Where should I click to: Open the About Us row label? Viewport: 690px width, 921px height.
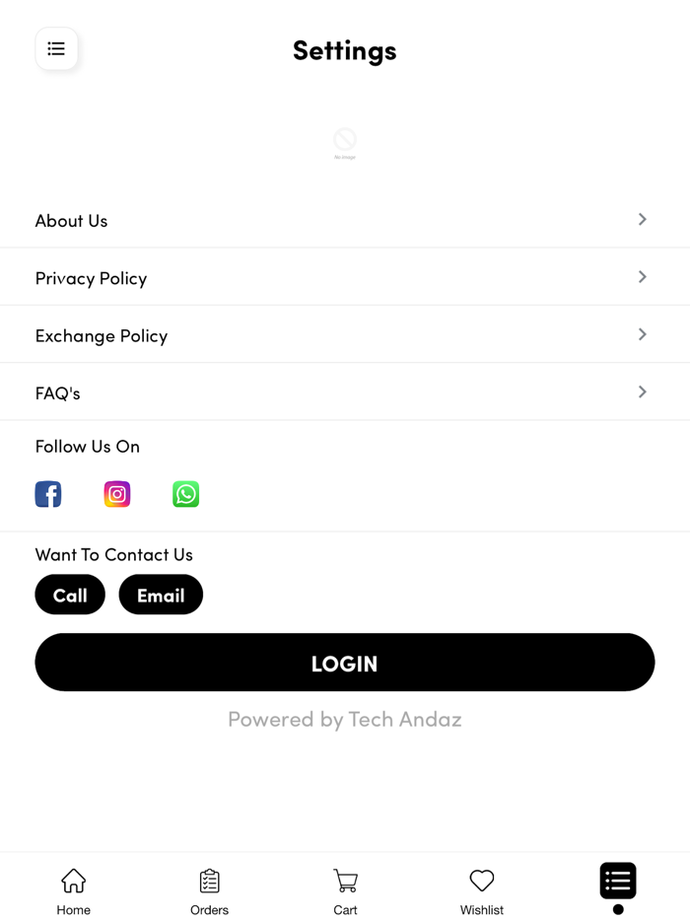72,221
